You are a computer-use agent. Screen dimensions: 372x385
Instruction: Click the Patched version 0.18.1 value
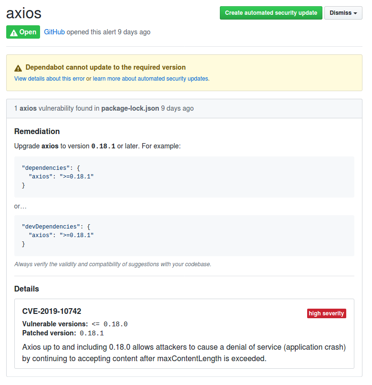coord(92,333)
